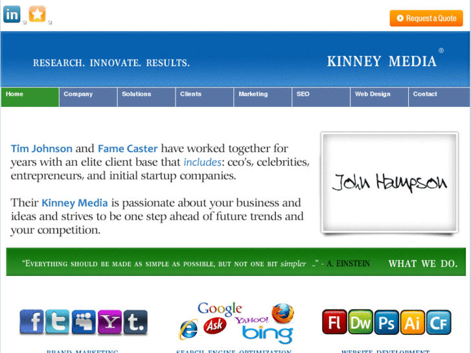The width and height of the screenshot is (471, 353).
Task: Click the Twitter icon
Action: [58, 322]
